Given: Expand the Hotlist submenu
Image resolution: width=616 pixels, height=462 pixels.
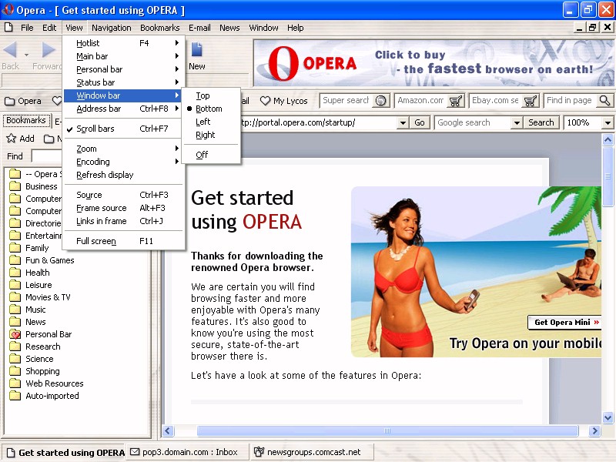Looking at the screenshot, I should [124, 43].
